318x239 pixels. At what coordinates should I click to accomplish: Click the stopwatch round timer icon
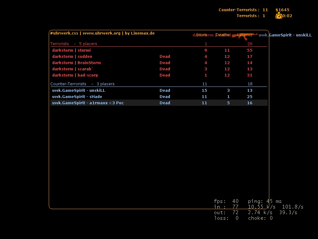click(x=279, y=16)
